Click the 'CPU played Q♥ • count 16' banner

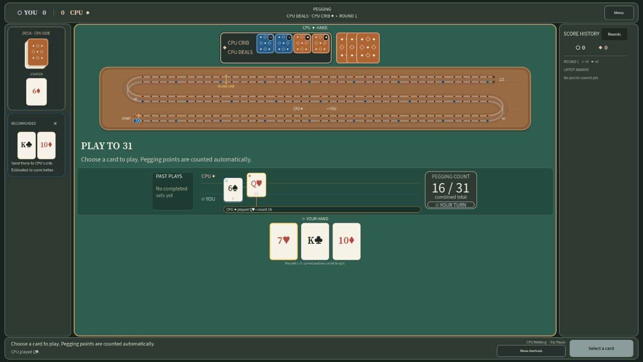click(322, 210)
